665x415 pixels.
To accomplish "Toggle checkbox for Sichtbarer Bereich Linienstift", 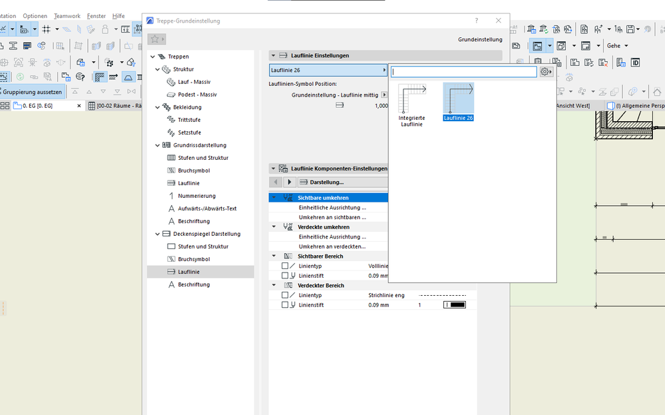I will 285,275.
